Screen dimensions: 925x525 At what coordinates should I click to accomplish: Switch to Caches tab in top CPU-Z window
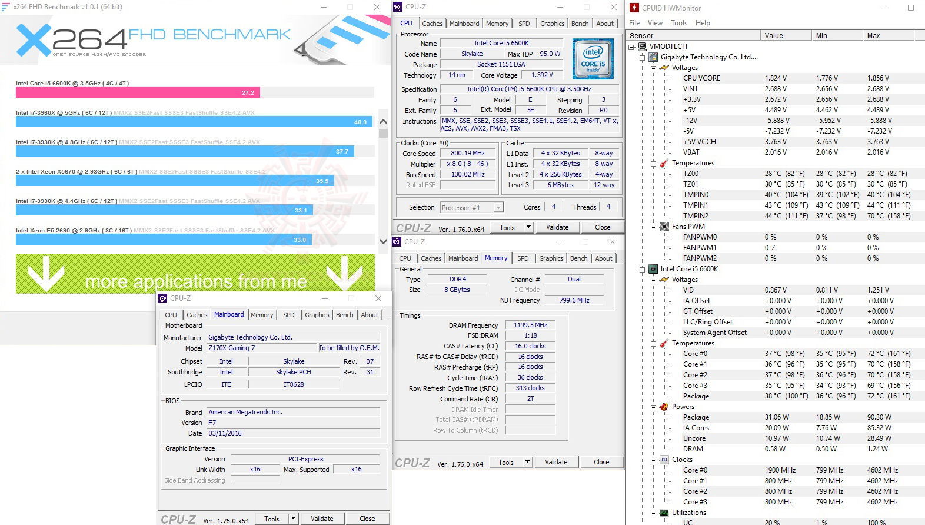(432, 24)
